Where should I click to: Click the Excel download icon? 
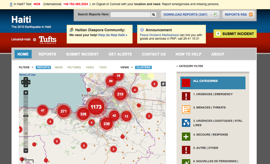(x=216, y=15)
